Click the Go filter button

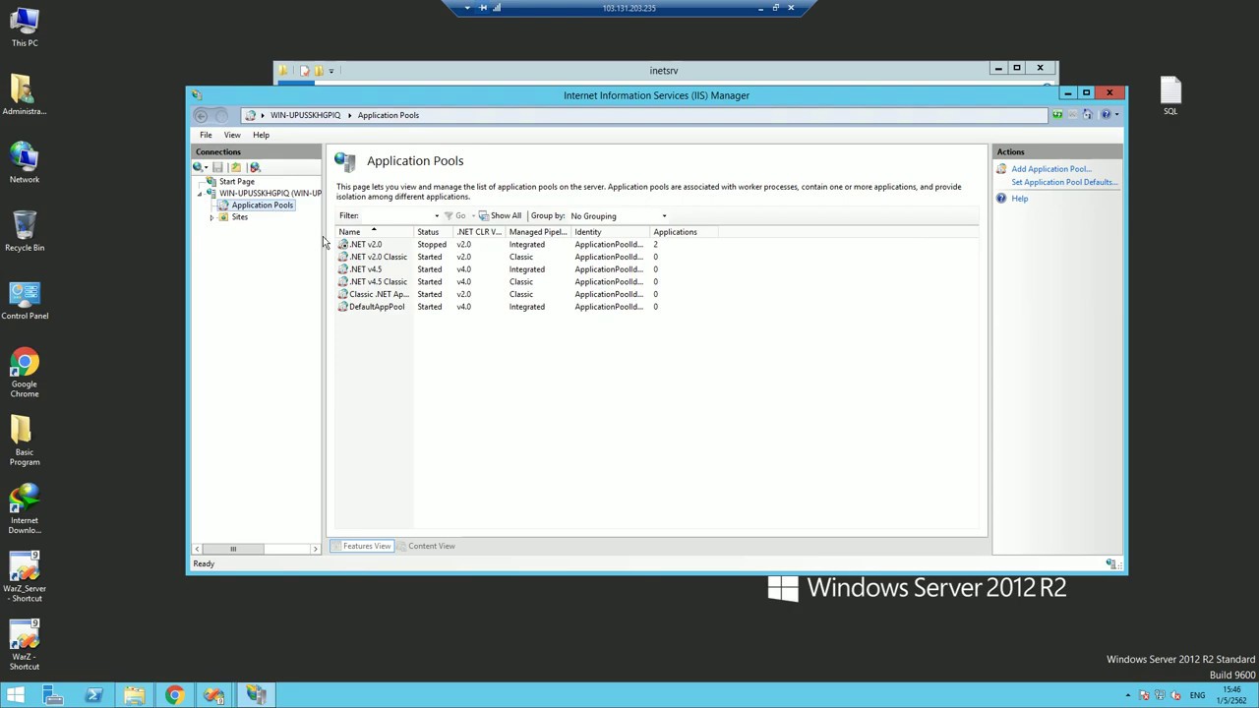[455, 216]
